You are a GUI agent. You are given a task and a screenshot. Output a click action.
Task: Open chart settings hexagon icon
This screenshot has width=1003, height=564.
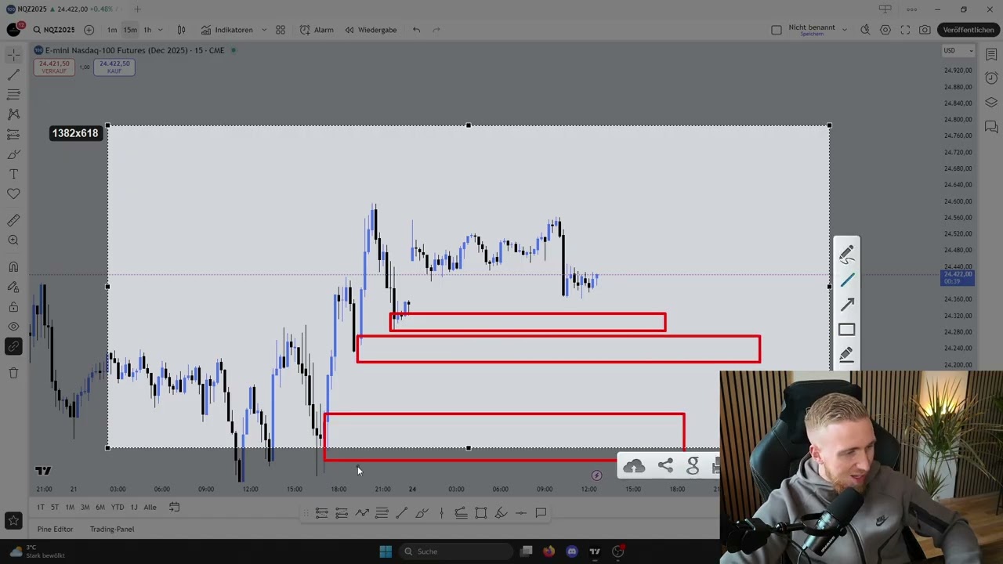[885, 30]
